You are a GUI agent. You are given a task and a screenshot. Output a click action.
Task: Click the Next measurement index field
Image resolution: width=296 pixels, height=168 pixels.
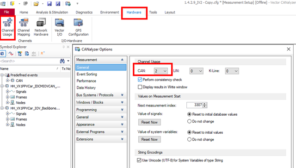(194, 105)
